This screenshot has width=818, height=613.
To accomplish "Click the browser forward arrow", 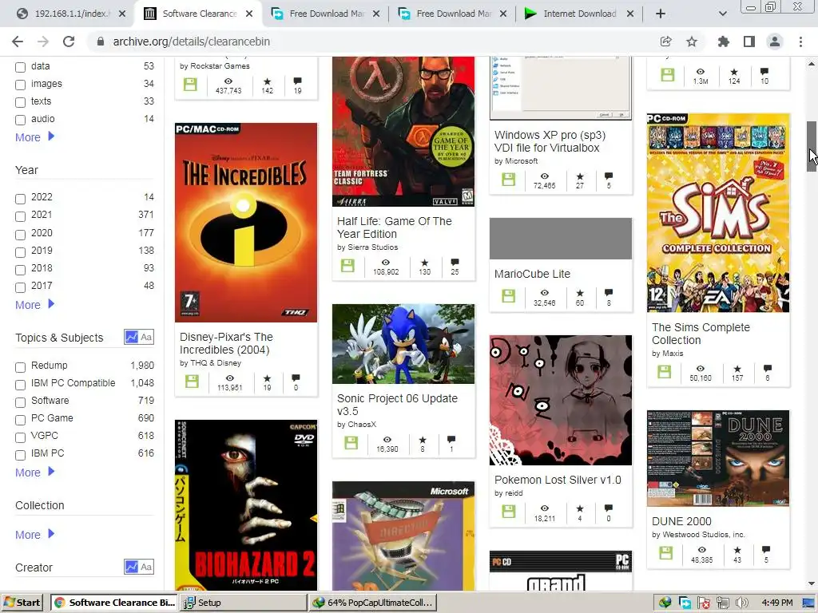I will pos(43,42).
